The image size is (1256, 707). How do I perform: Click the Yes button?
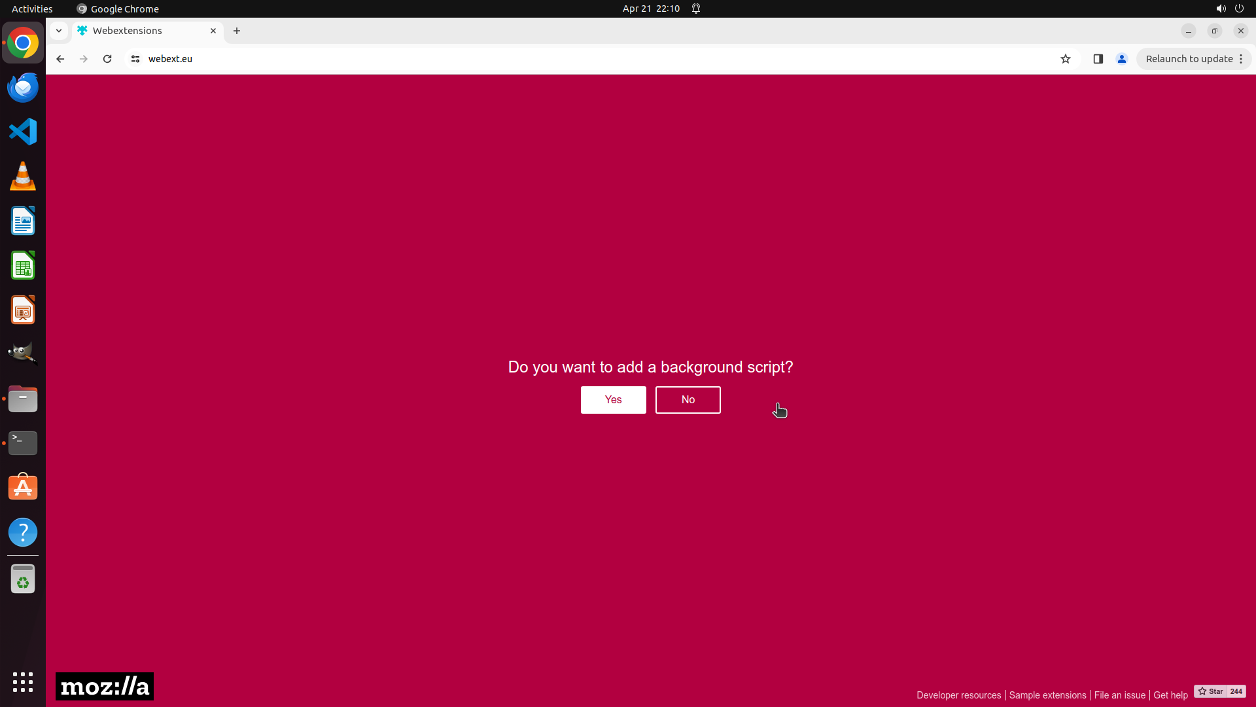(613, 399)
